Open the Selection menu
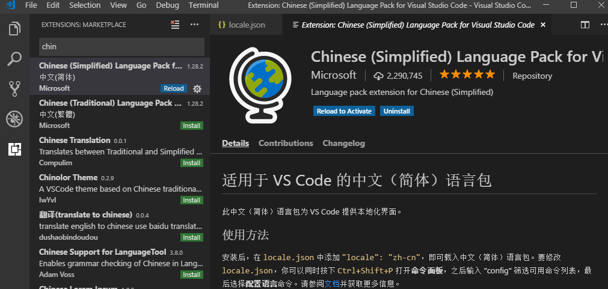608x289 pixels. (x=85, y=5)
